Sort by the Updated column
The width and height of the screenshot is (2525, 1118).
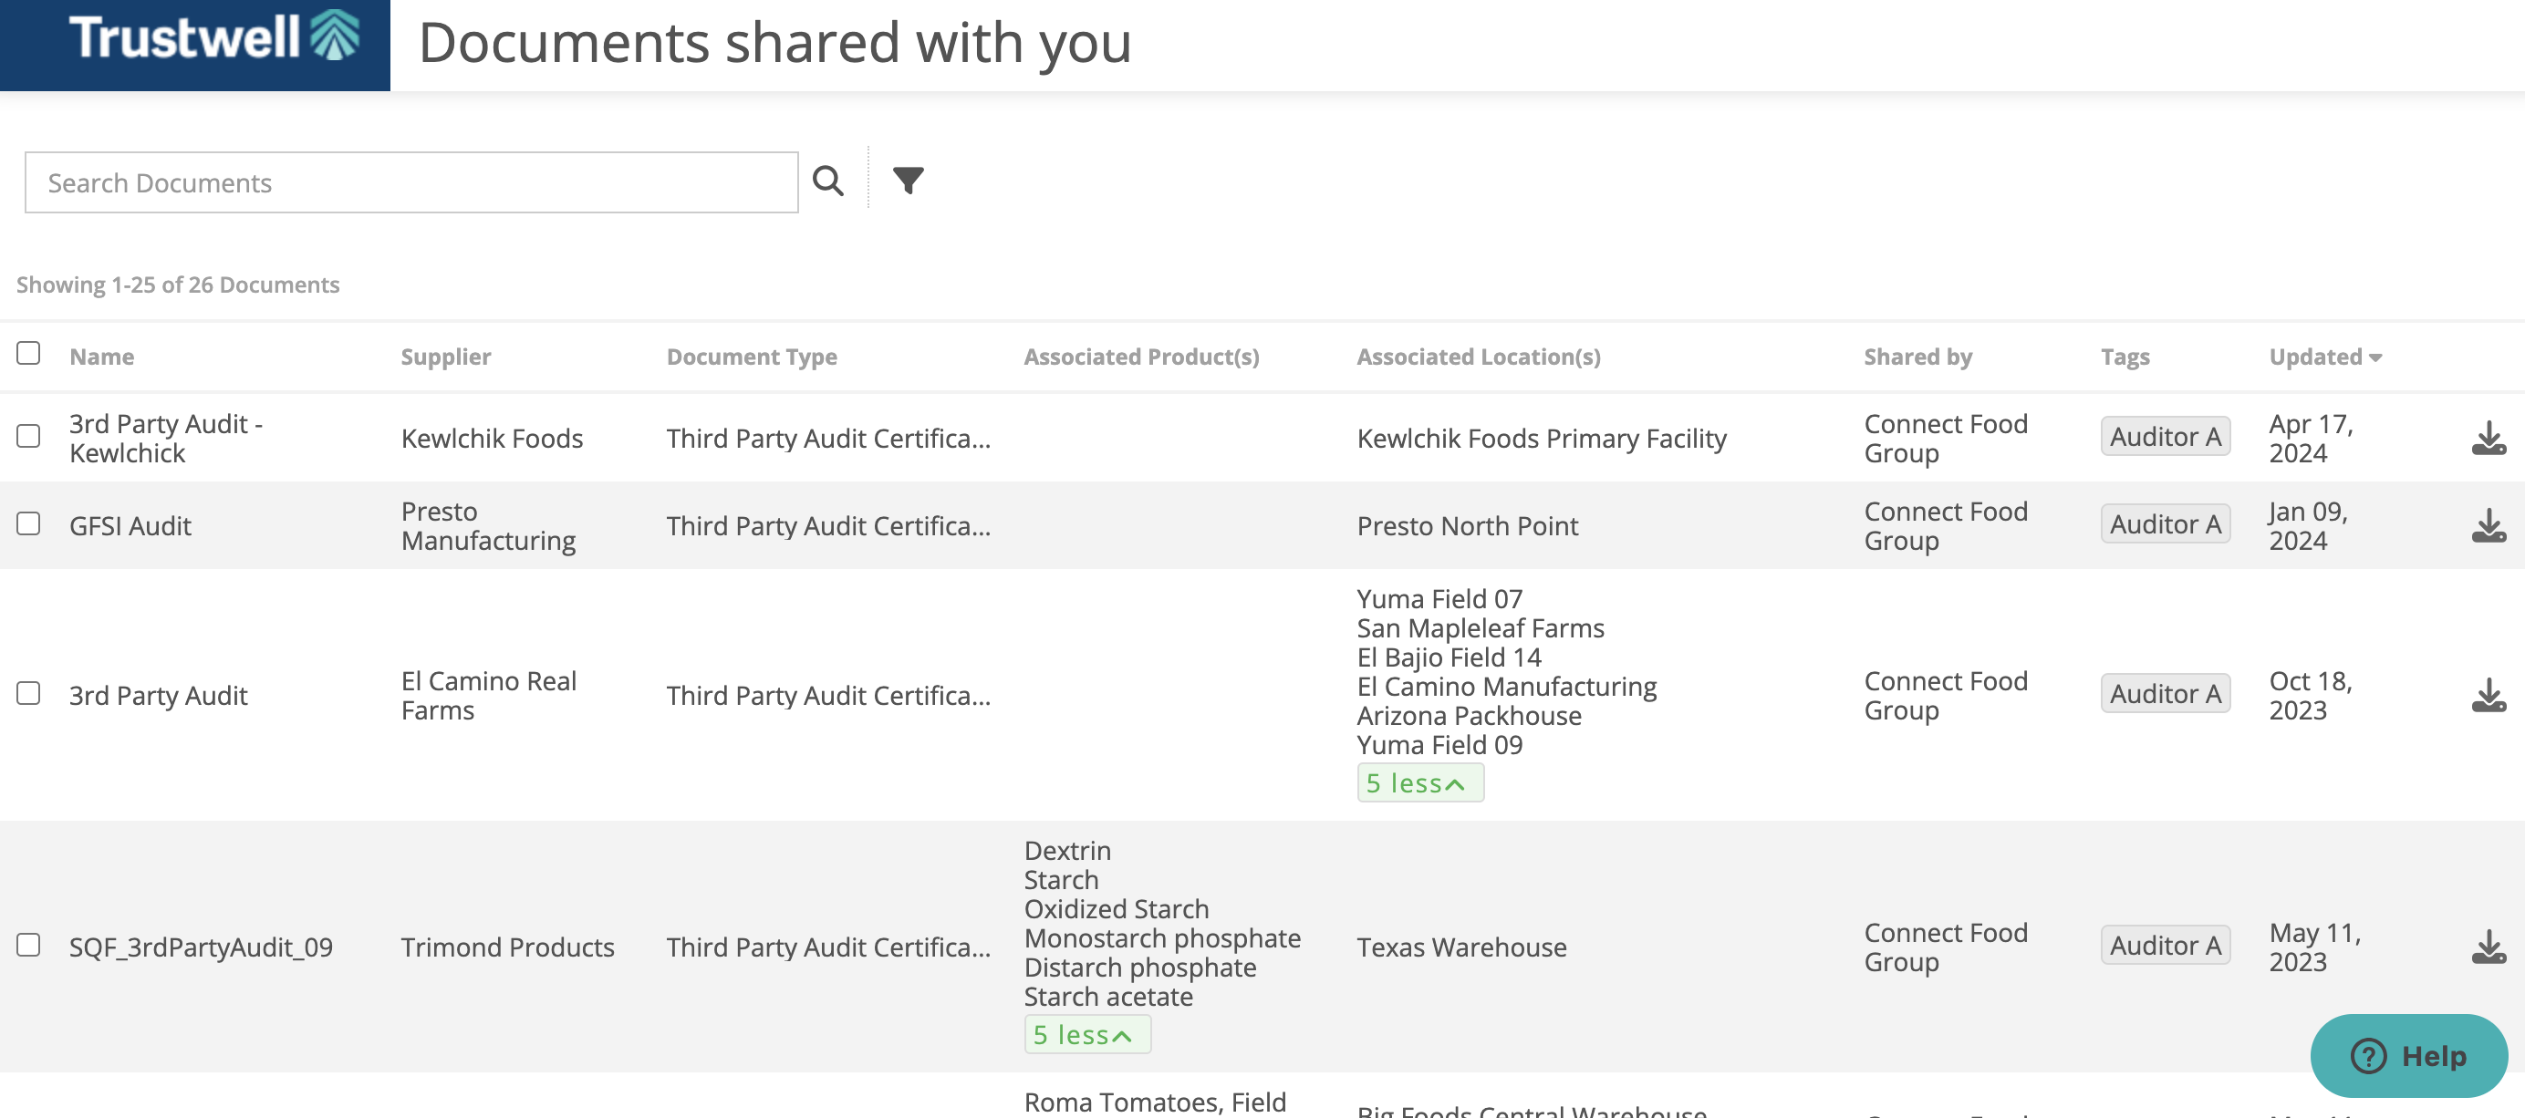[x=2325, y=357]
